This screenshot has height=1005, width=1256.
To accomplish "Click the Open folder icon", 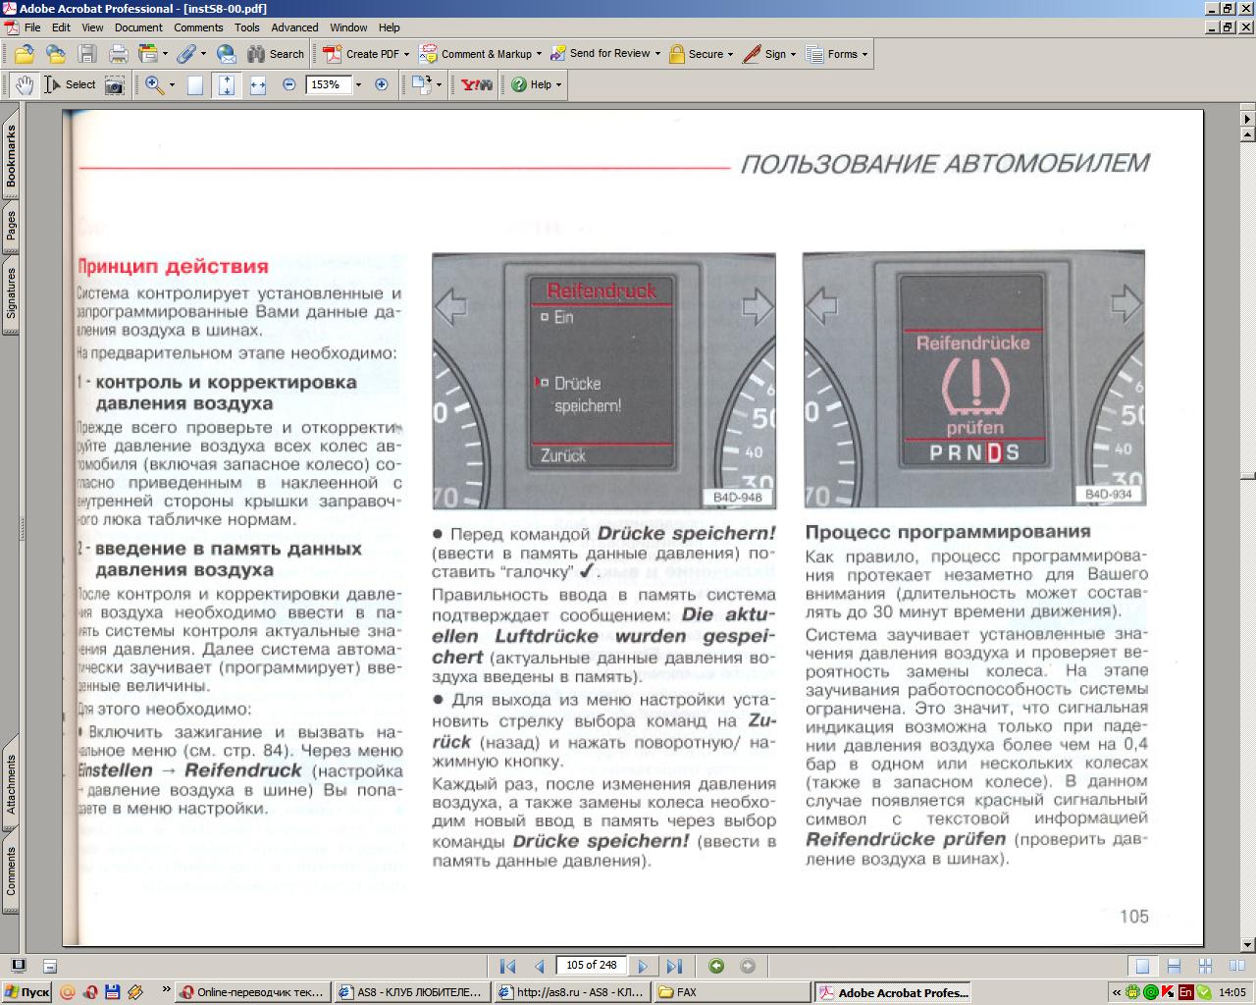I will [x=25, y=54].
